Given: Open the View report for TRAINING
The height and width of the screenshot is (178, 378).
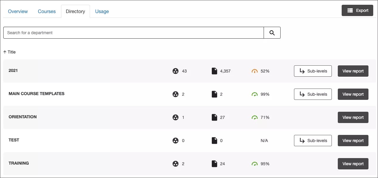Looking at the screenshot, I should click(353, 164).
